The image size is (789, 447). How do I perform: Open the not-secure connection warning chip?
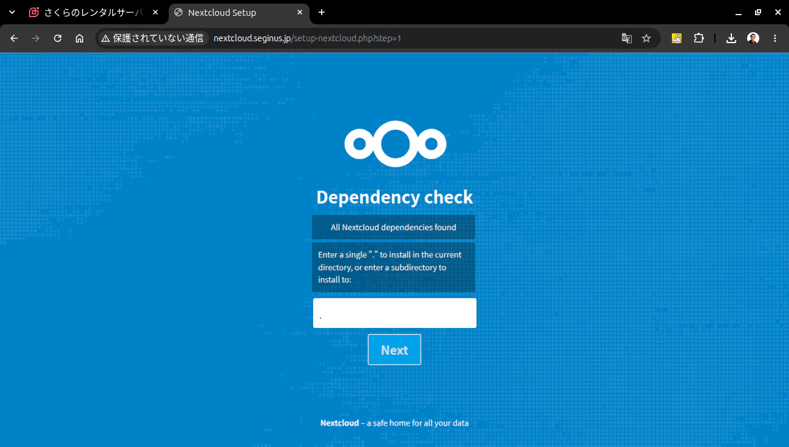(152, 38)
